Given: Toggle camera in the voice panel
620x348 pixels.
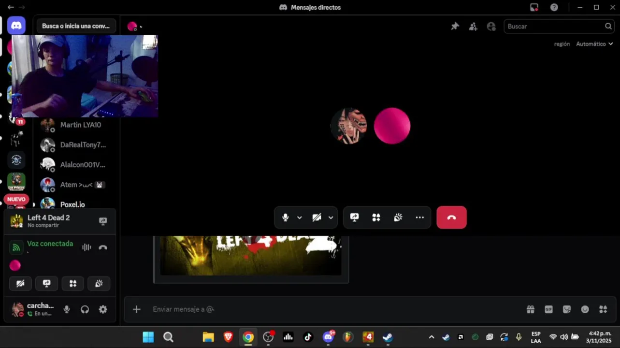Looking at the screenshot, I should click(20, 284).
